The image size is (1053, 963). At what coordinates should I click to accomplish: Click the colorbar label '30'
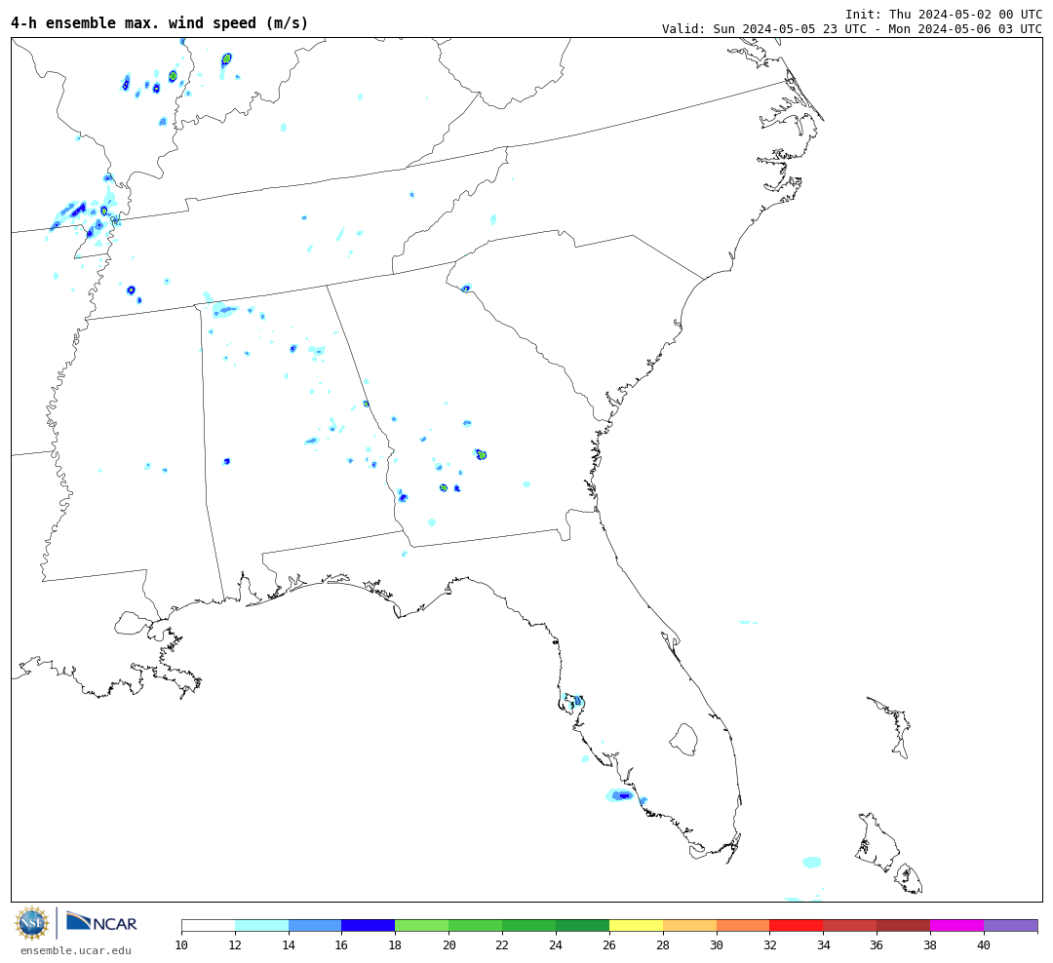[x=717, y=945]
